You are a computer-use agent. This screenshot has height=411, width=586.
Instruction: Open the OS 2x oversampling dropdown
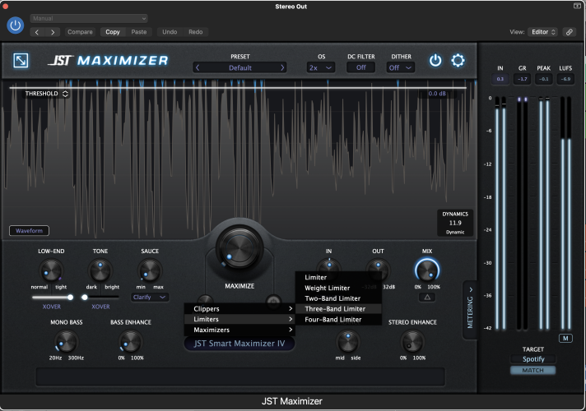tap(321, 67)
